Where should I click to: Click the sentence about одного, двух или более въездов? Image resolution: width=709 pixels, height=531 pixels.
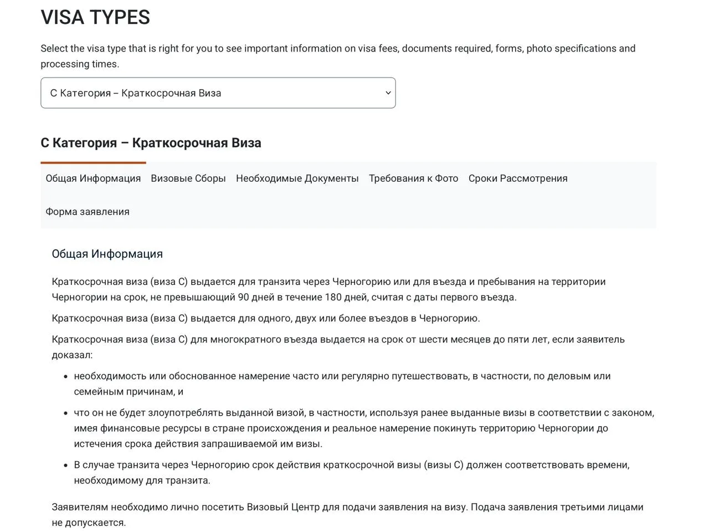click(266, 318)
